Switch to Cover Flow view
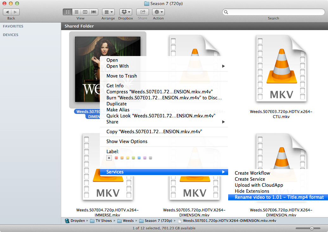The height and width of the screenshot is (232, 328). pyautogui.click(x=94, y=12)
